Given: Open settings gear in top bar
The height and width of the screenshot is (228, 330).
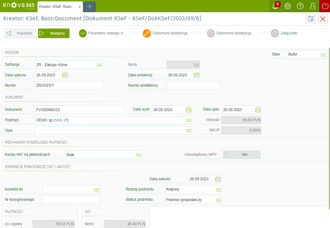Looking at the screenshot, I should coord(288,6).
